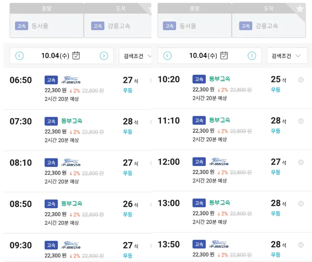Show info for the 10:20 bus
The image size is (312, 262).
point(301,80)
